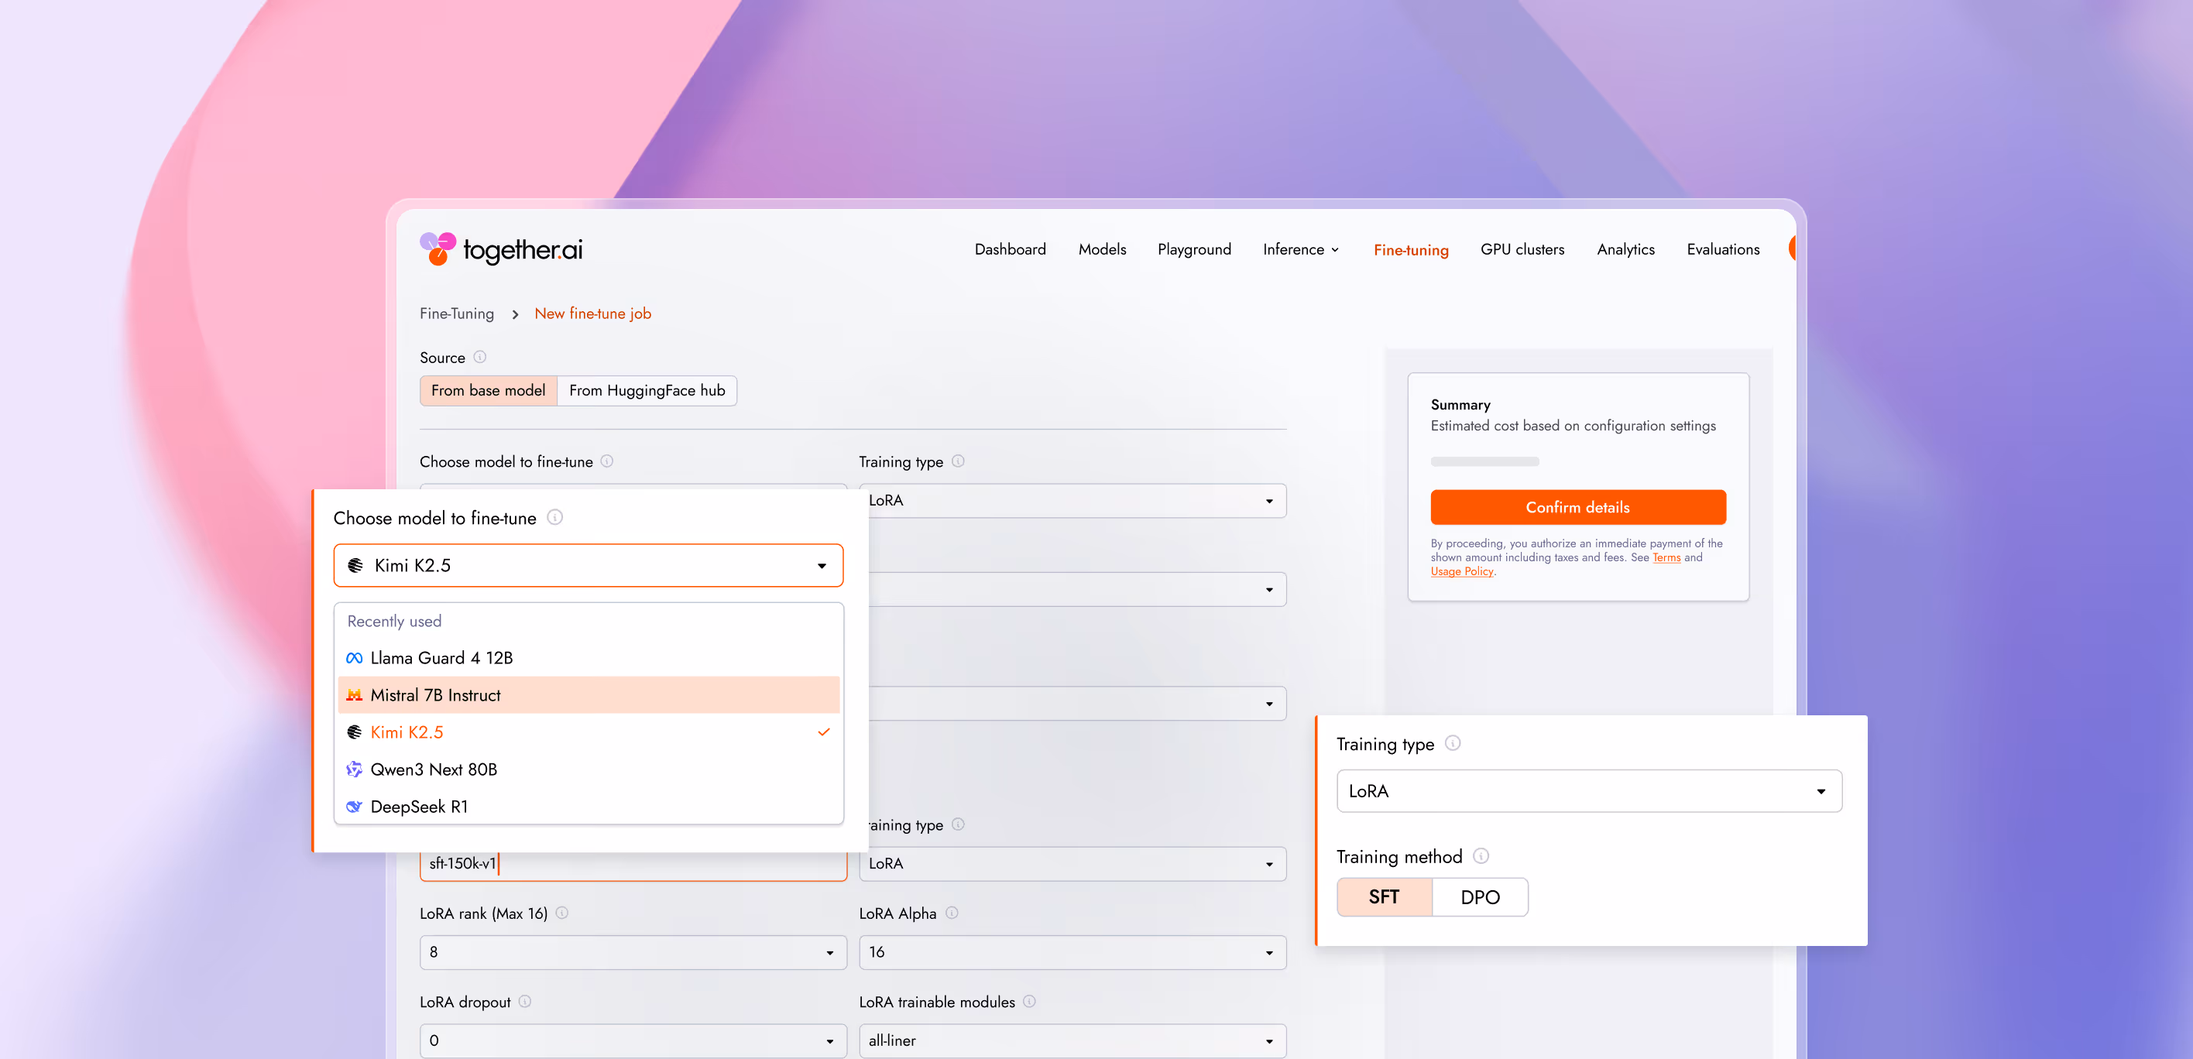This screenshot has height=1059, width=2193.
Task: Go to the GPU clusters tab
Action: pyautogui.click(x=1522, y=249)
